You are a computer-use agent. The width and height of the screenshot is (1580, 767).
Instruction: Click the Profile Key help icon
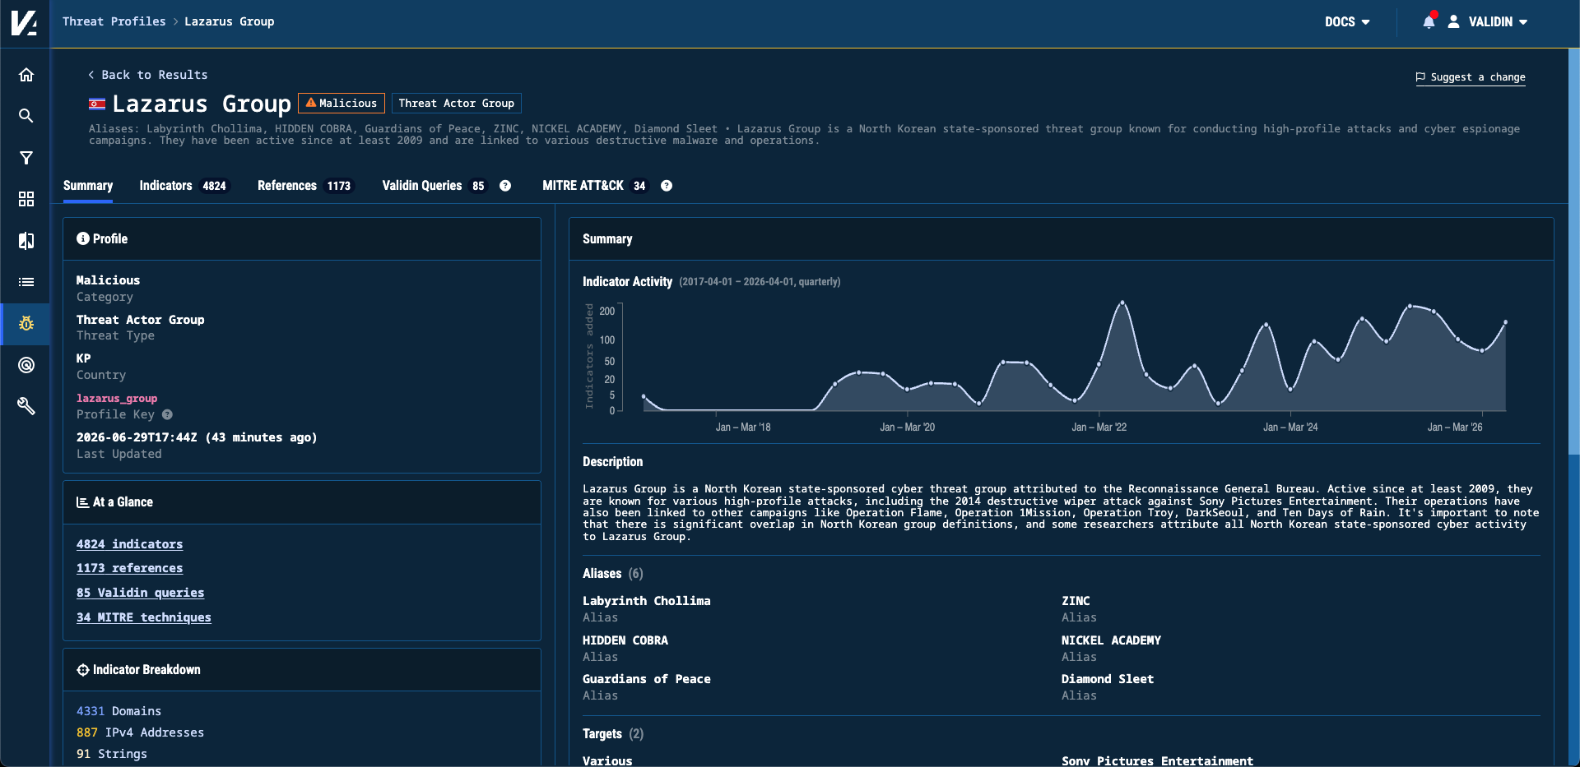(167, 414)
